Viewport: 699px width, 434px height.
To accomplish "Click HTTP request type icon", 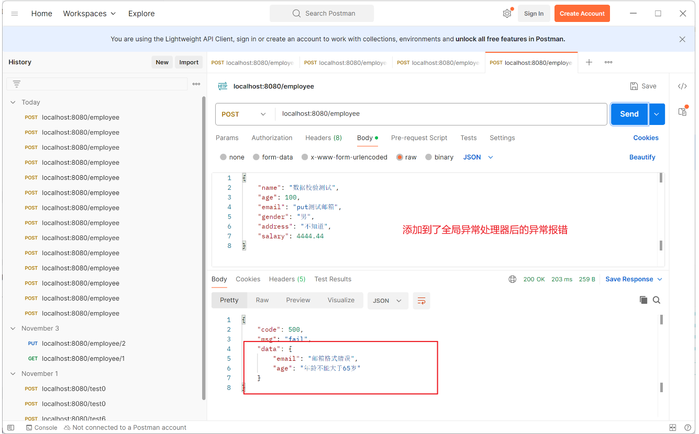I will pyautogui.click(x=223, y=86).
